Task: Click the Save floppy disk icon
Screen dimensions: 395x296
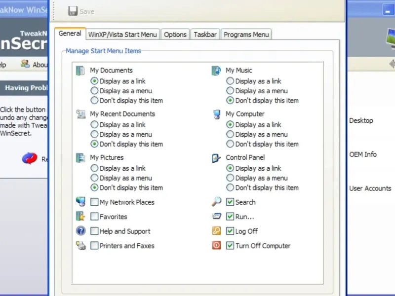Action: pos(73,11)
